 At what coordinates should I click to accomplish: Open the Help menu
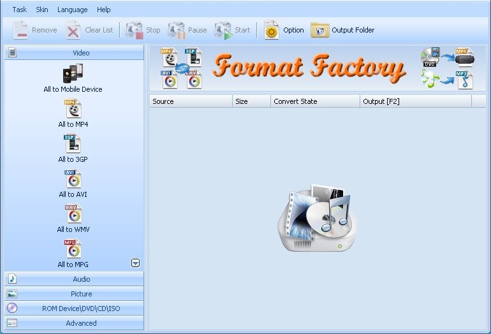tap(104, 10)
